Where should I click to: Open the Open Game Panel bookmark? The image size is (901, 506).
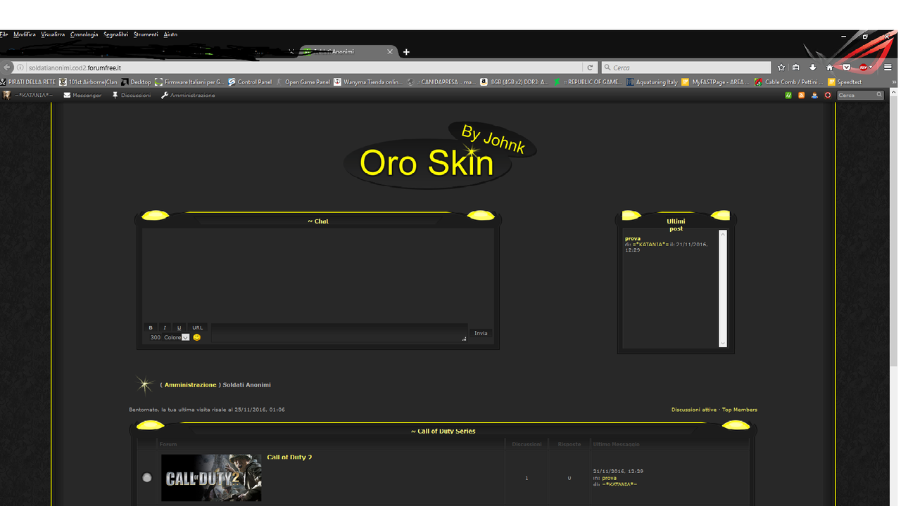303,82
